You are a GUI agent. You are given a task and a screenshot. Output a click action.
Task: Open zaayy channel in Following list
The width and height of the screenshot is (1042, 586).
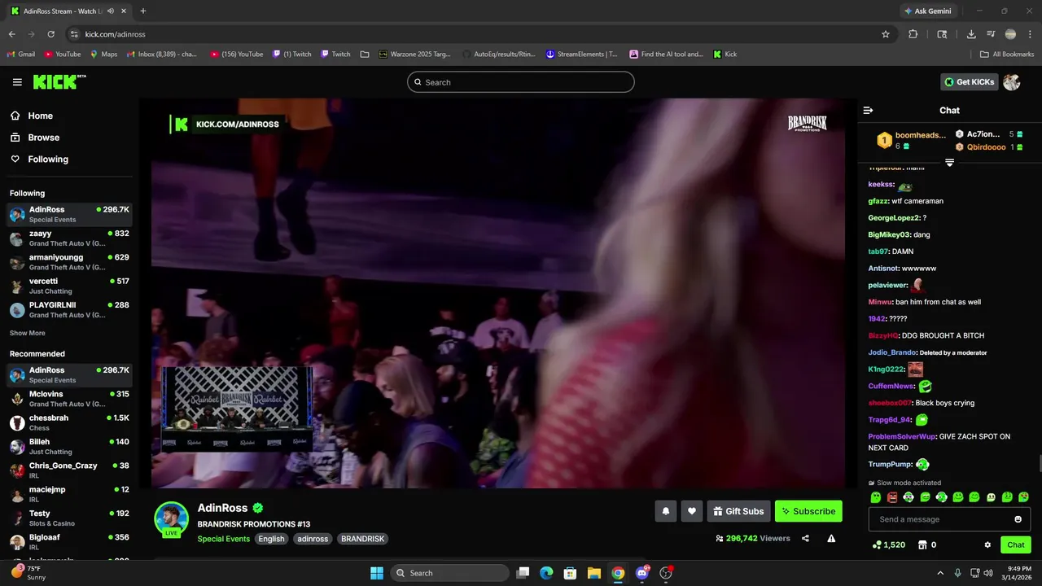69,238
